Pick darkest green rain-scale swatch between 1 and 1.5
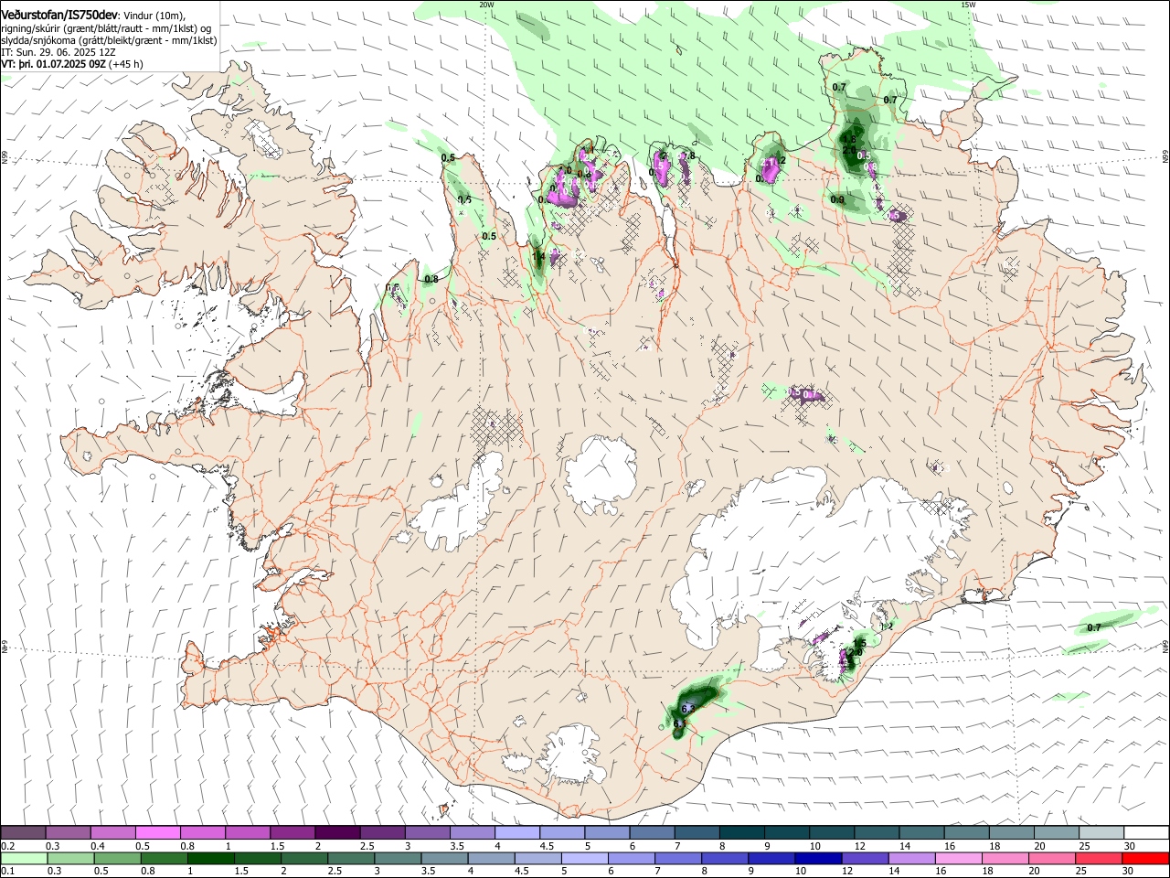Image resolution: width=1170 pixels, height=878 pixels. pos(211,859)
